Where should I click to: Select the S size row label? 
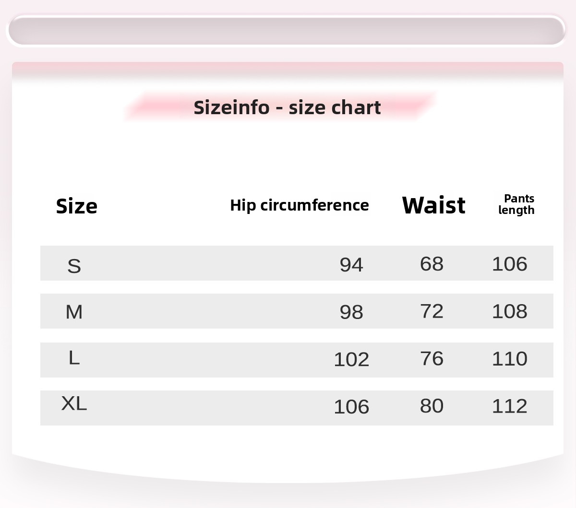pyautogui.click(x=74, y=265)
